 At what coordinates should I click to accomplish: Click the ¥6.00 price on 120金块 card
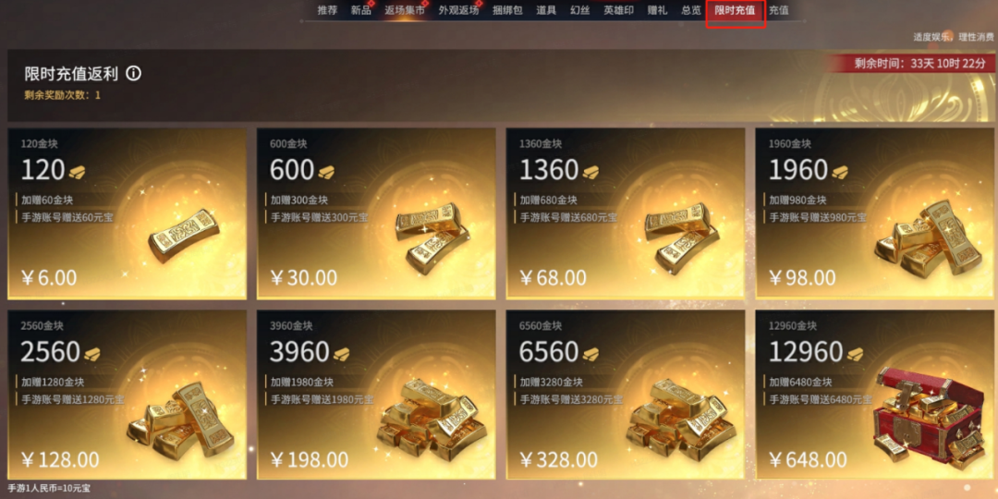pyautogui.click(x=49, y=278)
